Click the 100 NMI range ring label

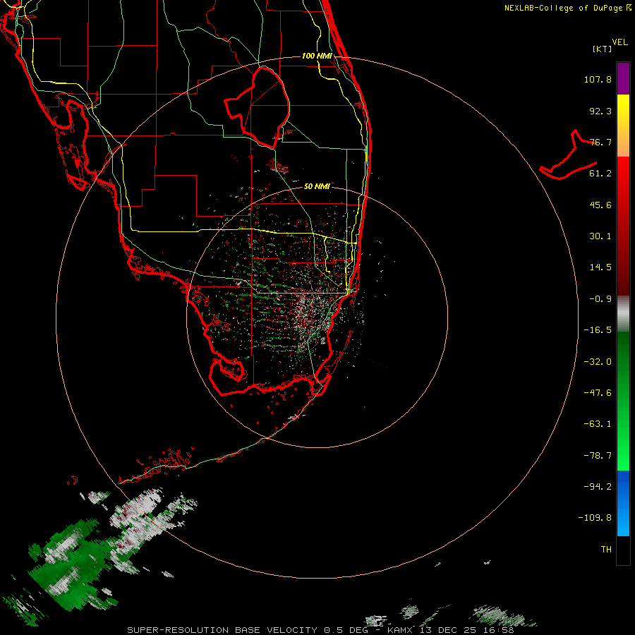[317, 56]
